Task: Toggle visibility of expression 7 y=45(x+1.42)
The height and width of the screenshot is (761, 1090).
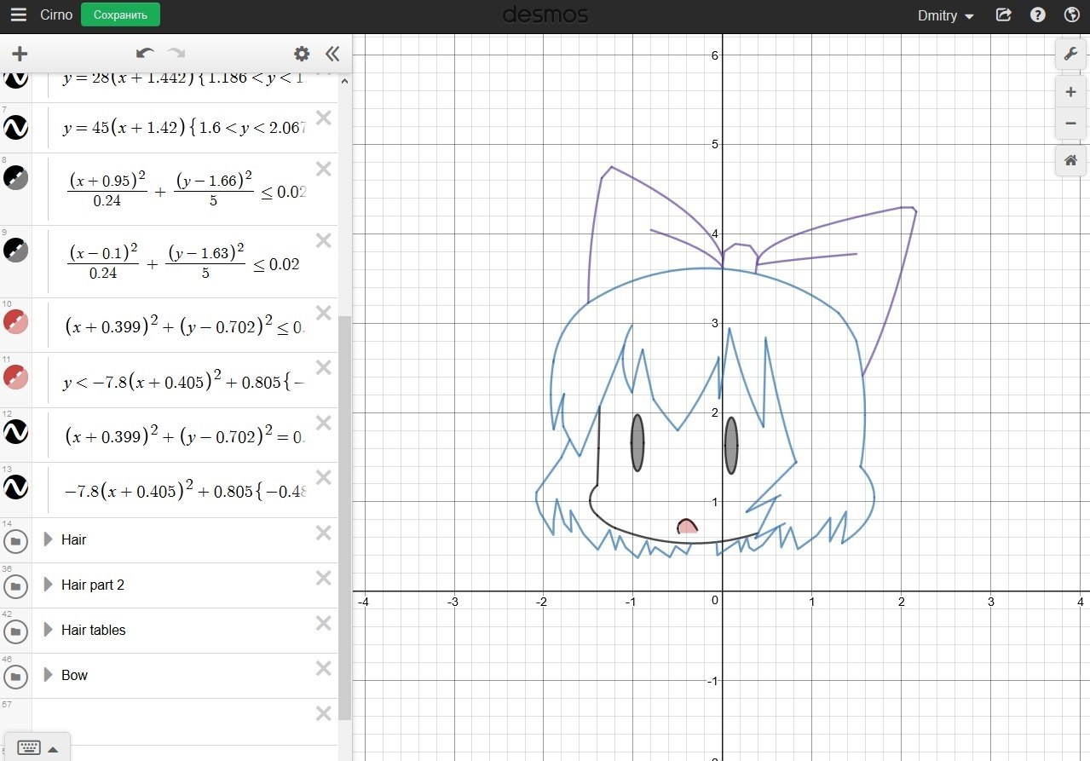Action: (16, 128)
